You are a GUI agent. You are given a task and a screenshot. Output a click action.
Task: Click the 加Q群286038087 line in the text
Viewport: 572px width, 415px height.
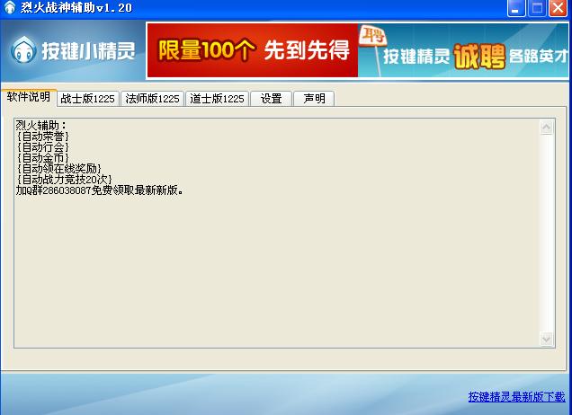(99, 190)
